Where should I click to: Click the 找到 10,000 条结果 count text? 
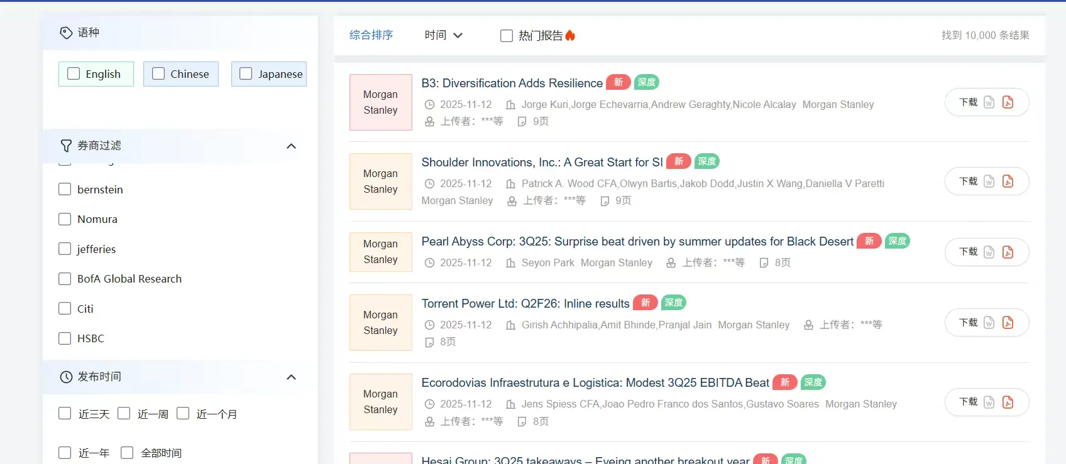(x=985, y=36)
